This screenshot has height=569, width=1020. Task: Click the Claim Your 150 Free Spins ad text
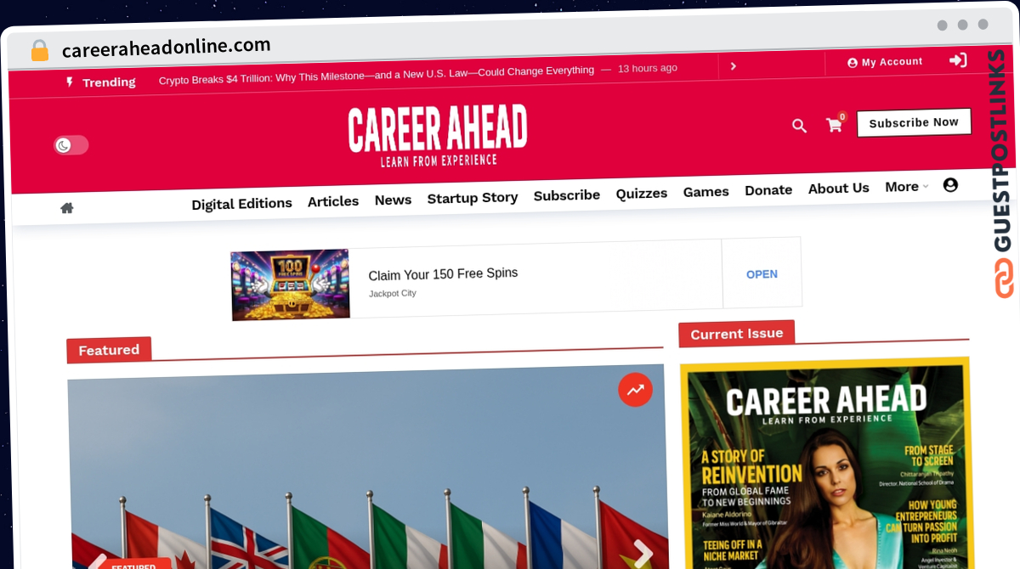click(443, 273)
